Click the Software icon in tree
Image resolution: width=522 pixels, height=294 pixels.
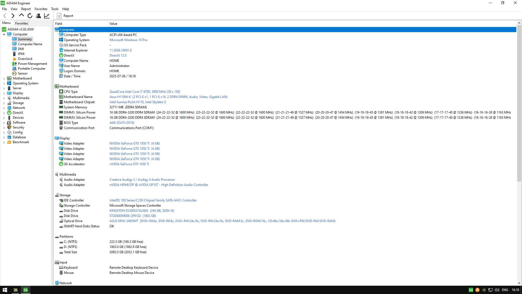[x=9, y=122]
